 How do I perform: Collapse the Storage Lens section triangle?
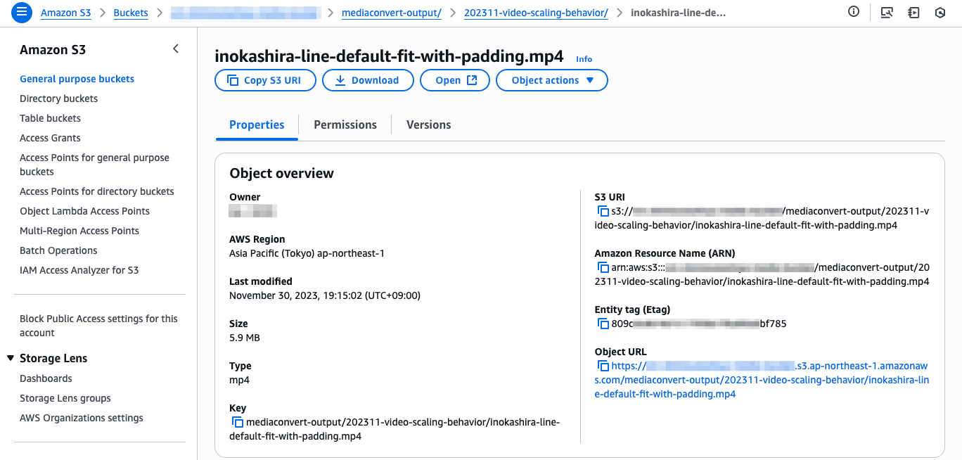11,358
